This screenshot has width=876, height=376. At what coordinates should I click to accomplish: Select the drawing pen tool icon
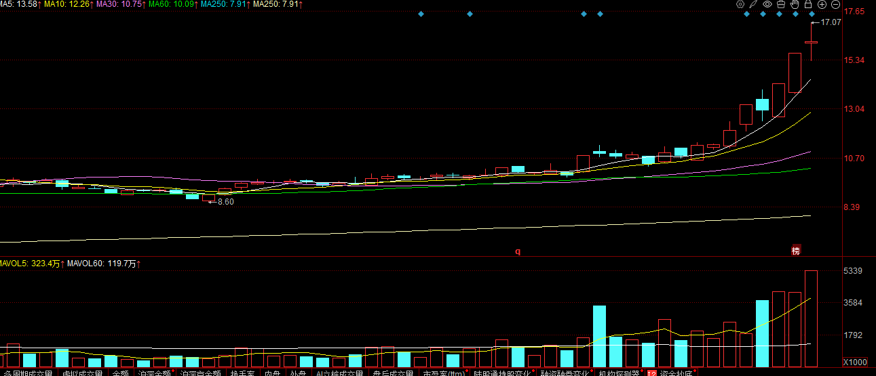tap(754, 4)
